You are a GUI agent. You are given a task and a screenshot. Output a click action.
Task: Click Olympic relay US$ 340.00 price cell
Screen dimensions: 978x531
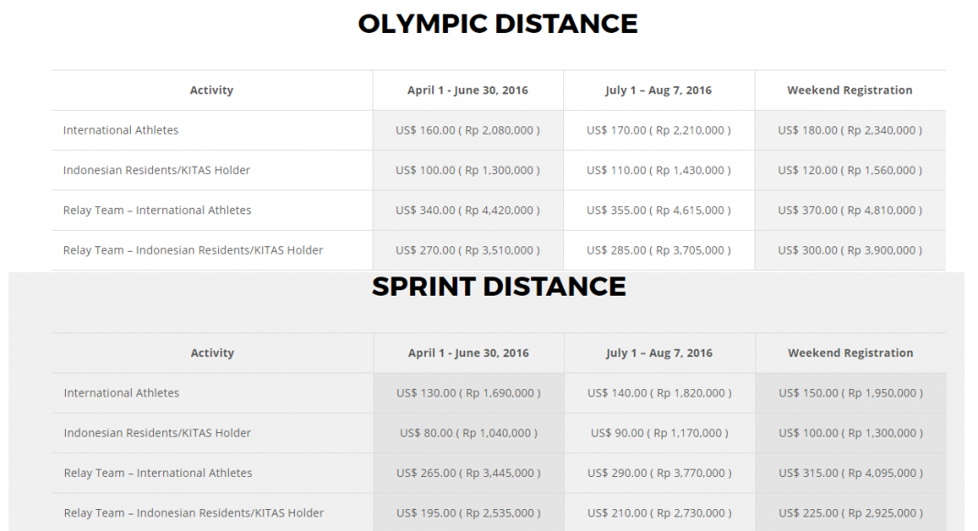tap(468, 210)
